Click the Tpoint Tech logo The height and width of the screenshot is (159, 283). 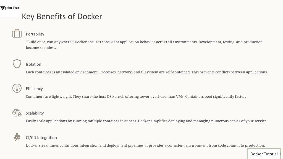[10, 8]
